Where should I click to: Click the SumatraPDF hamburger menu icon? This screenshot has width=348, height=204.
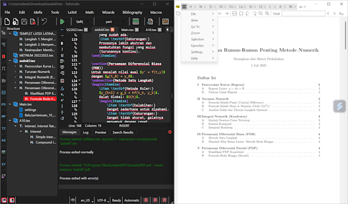click(184, 7)
